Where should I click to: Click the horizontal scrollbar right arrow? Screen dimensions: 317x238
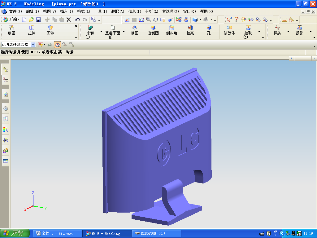coord(314,58)
